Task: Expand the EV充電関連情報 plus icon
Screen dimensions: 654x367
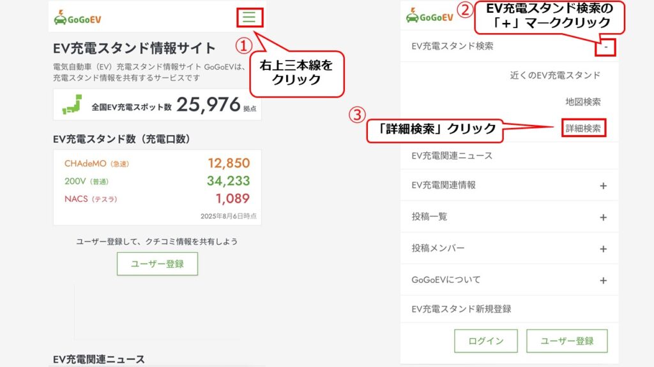Action: click(603, 185)
